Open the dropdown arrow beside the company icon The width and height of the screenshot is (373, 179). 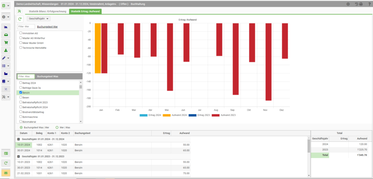8,5
